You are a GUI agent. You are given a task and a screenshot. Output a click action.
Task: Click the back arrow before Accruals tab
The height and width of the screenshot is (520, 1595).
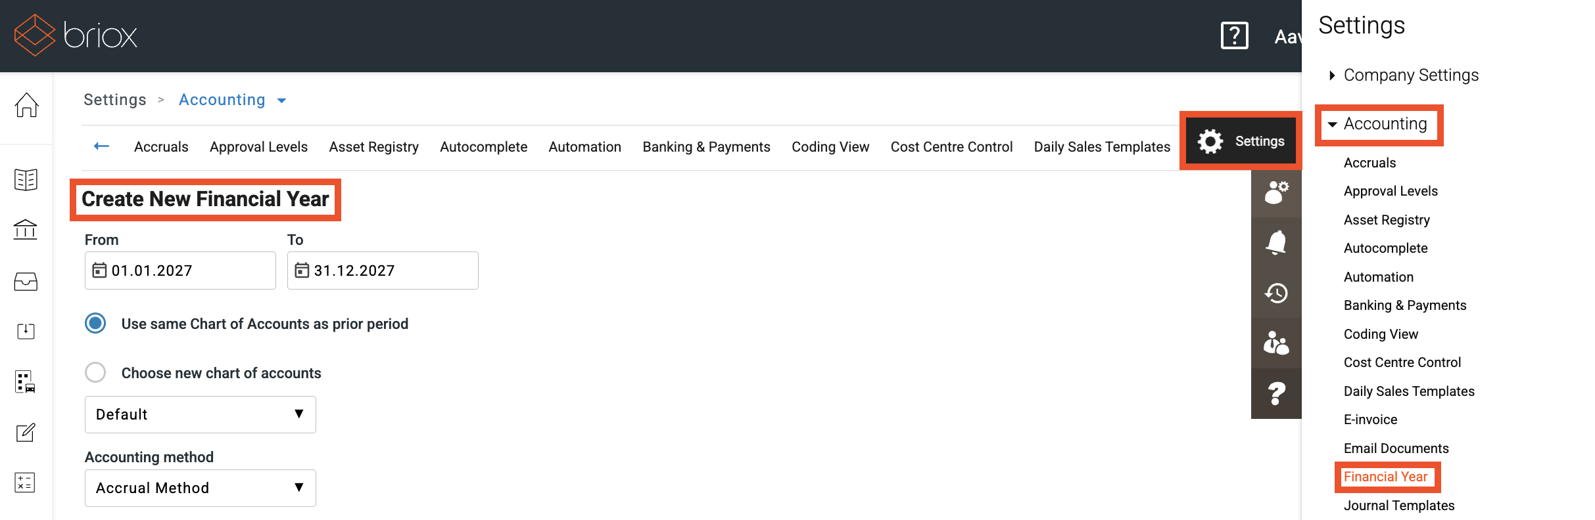pyautogui.click(x=102, y=146)
